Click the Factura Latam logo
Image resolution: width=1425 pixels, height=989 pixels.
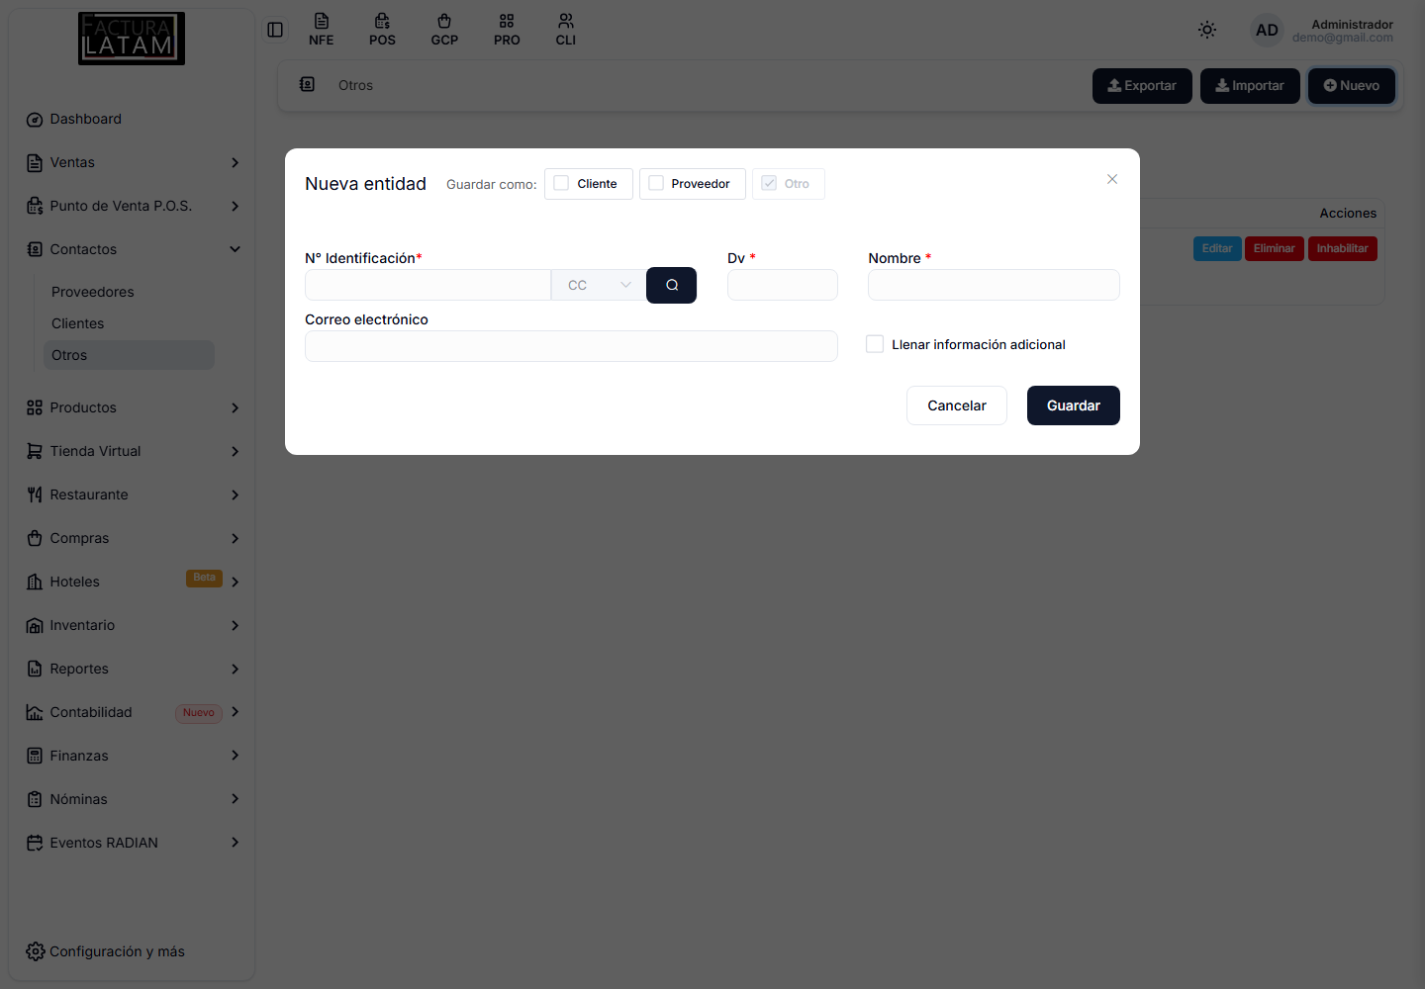point(132,39)
